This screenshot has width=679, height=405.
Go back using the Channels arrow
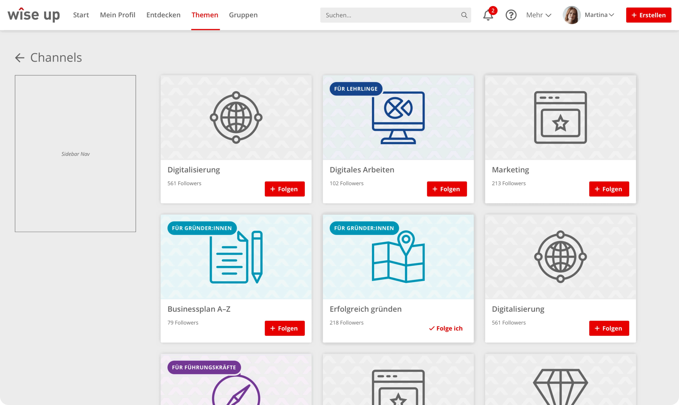20,58
